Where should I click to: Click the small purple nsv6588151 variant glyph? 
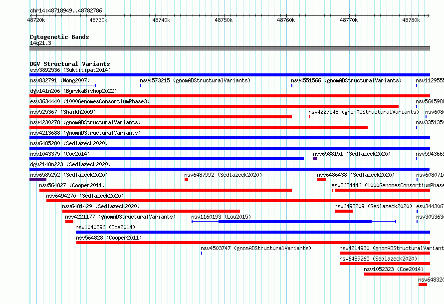pyautogui.click(x=315, y=159)
